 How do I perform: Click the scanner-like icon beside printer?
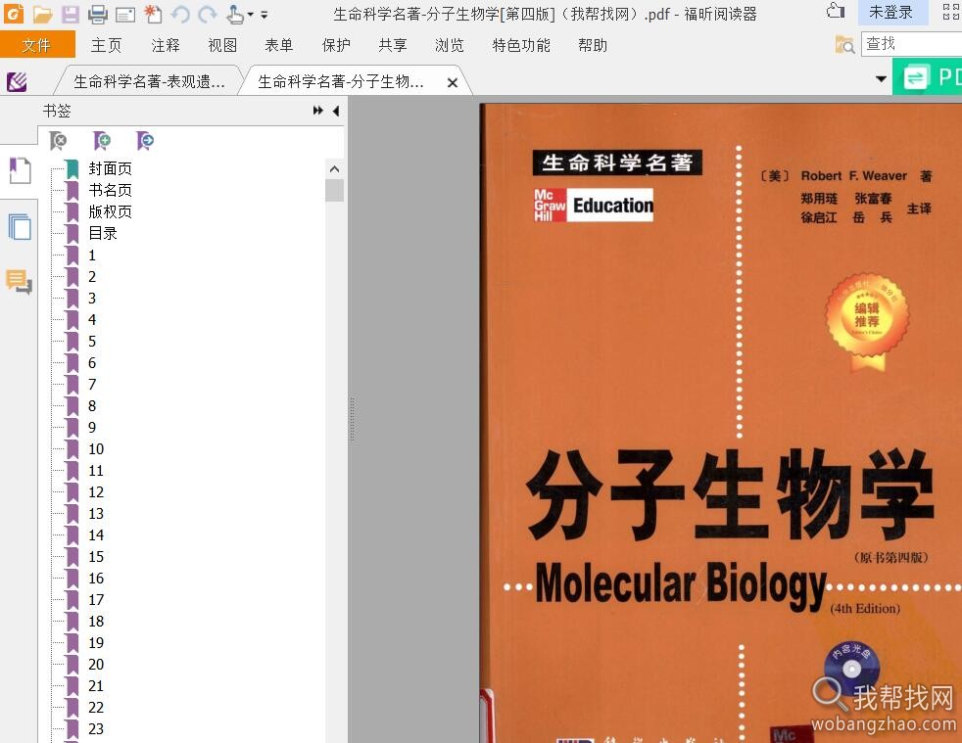click(125, 14)
